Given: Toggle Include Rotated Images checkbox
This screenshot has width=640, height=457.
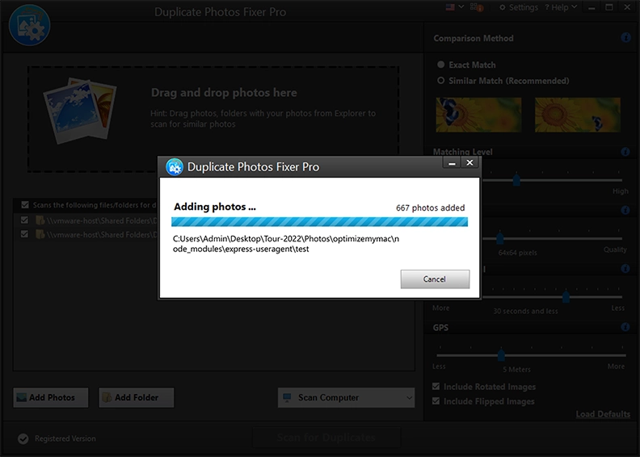Looking at the screenshot, I should 436,386.
